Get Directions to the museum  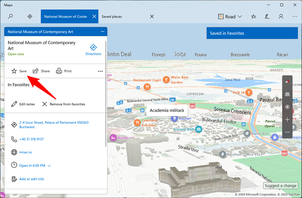[93, 50]
